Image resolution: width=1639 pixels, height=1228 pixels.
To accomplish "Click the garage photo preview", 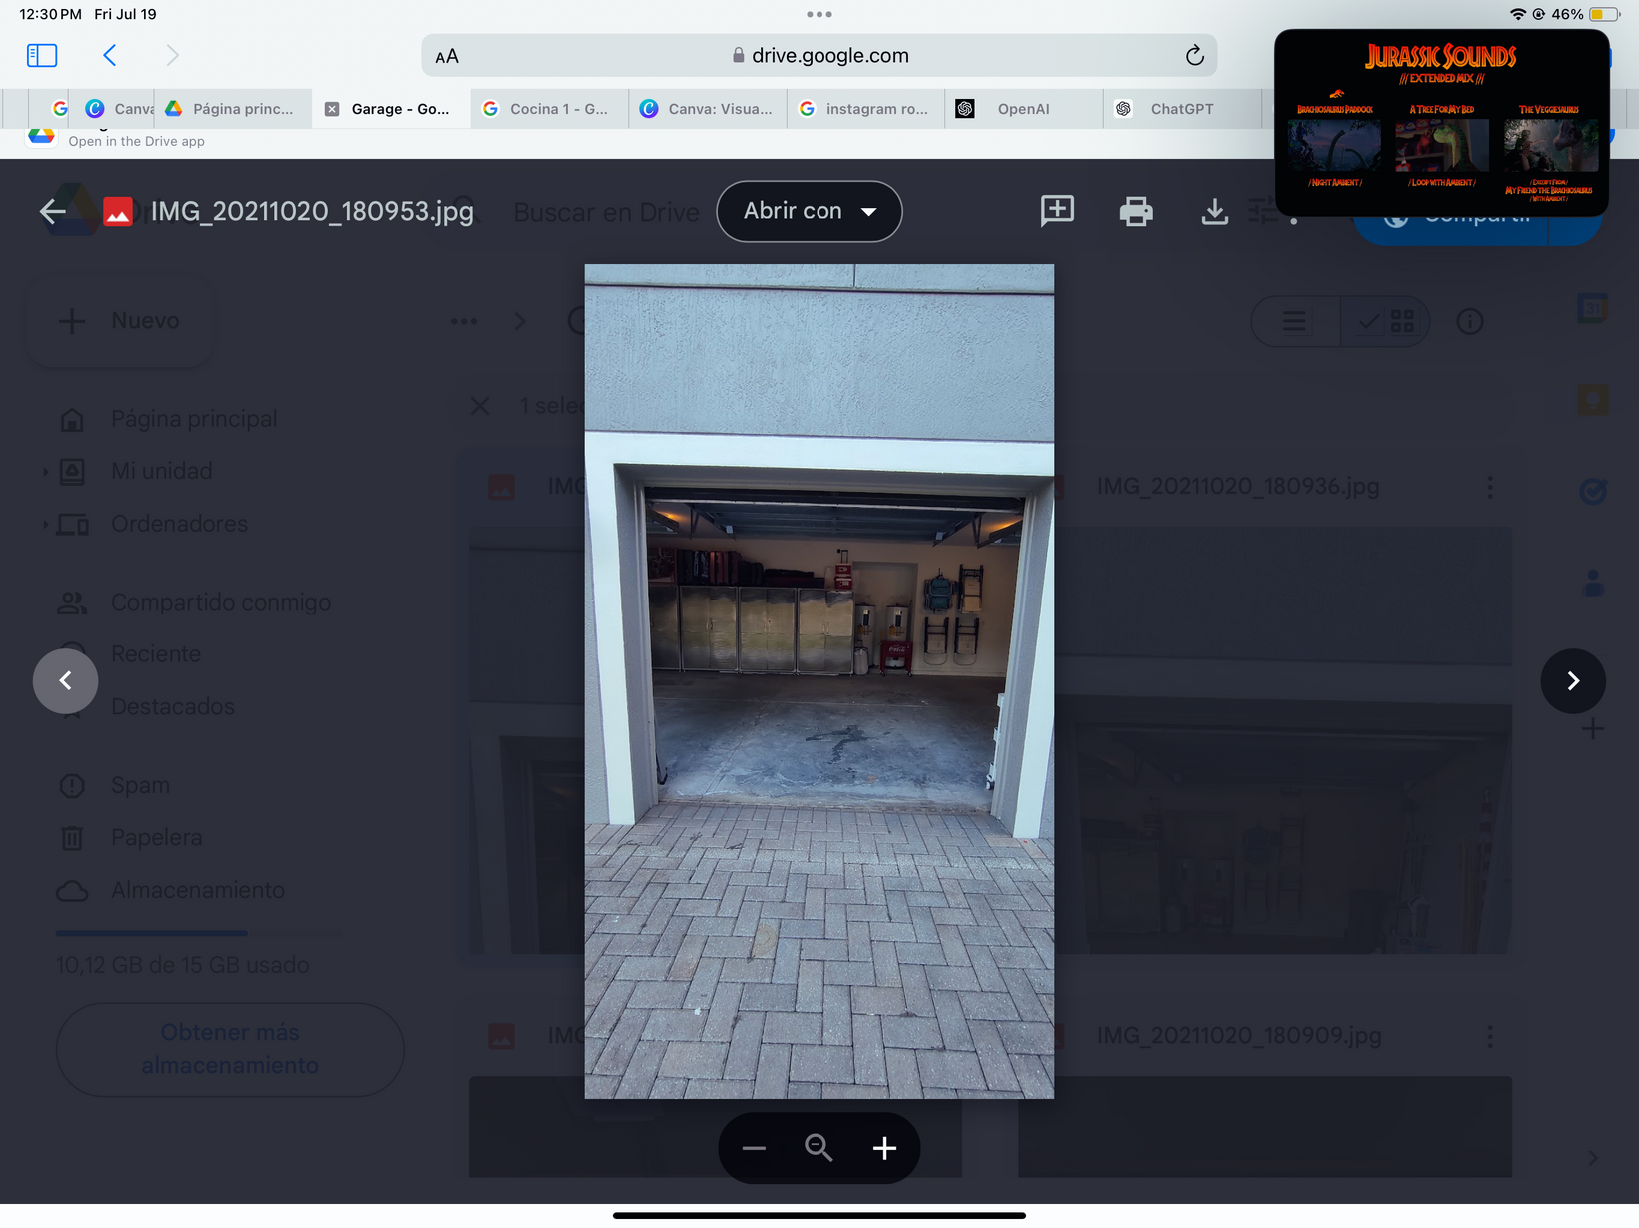I will 819,680.
